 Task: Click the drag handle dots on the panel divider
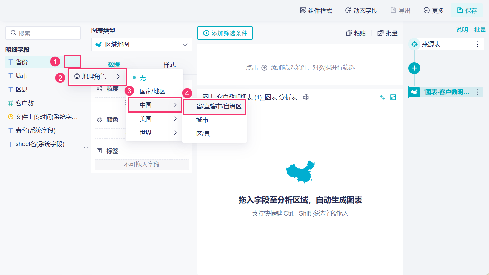click(86, 148)
